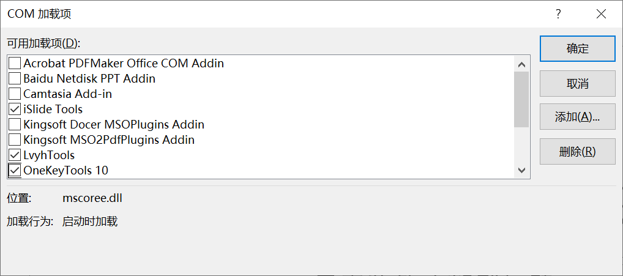Viewport: 623px width, 276px height.
Task: Uncheck the OneKeyTools 10 checkbox
Action: tap(15, 171)
